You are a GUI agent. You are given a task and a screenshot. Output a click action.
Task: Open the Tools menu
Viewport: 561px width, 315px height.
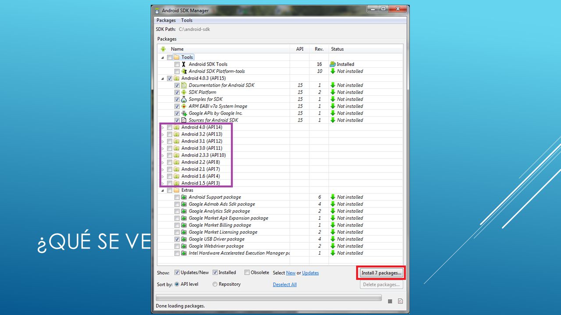[x=187, y=21]
